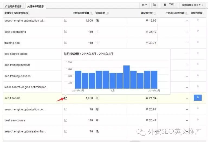The image size is (208, 142).
Task: Click the tallest bar in monthly chart
Action: tap(126, 77)
